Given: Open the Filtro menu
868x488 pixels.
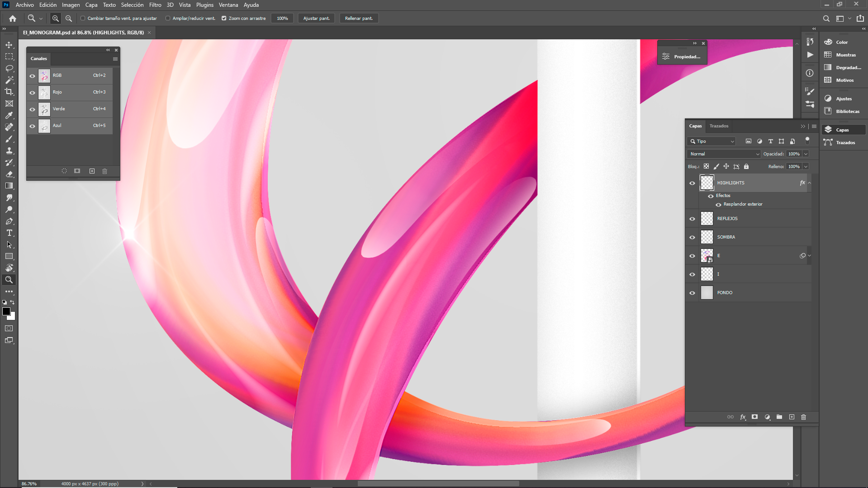Looking at the screenshot, I should point(155,5).
